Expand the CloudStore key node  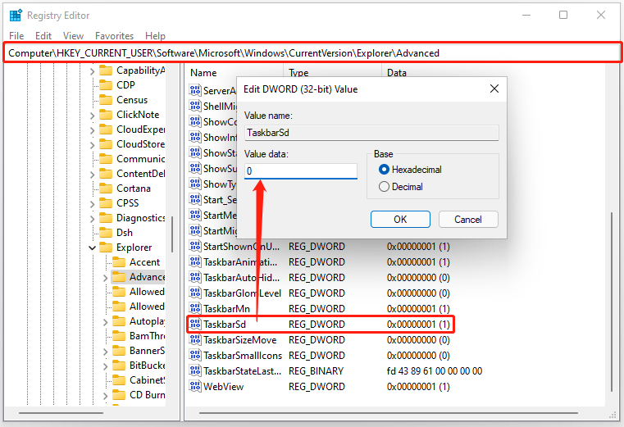93,145
